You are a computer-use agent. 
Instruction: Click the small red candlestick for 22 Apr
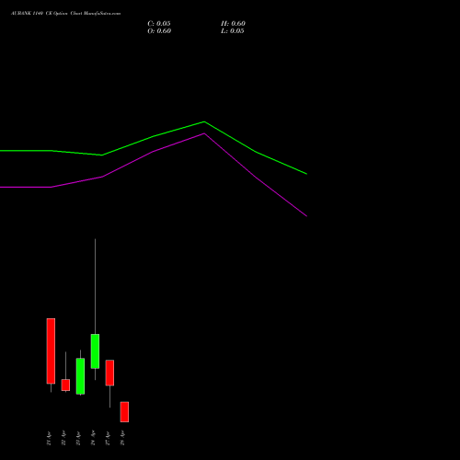[x=65, y=385]
